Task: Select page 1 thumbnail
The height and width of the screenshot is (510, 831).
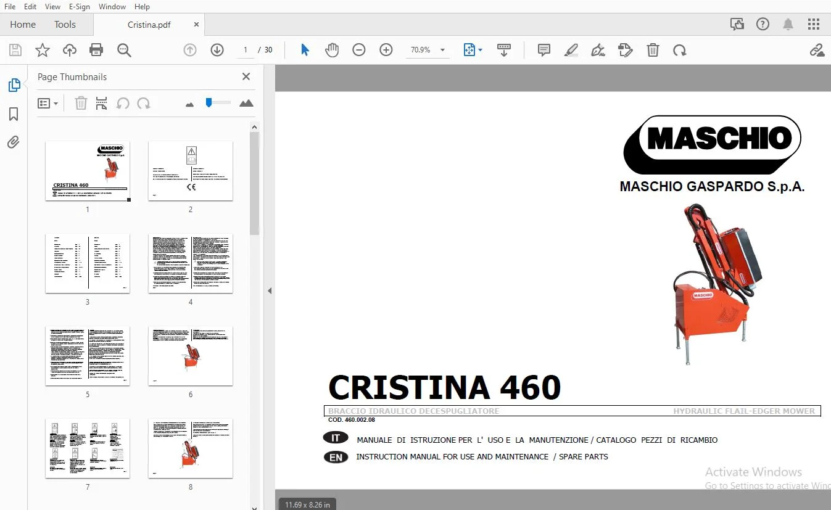Action: coord(88,171)
